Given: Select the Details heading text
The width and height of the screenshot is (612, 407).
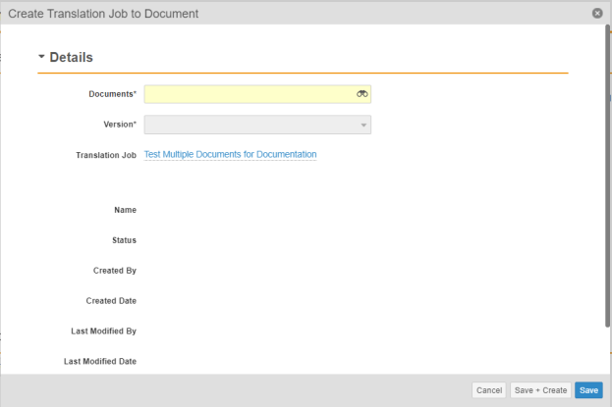Looking at the screenshot, I should (x=71, y=57).
